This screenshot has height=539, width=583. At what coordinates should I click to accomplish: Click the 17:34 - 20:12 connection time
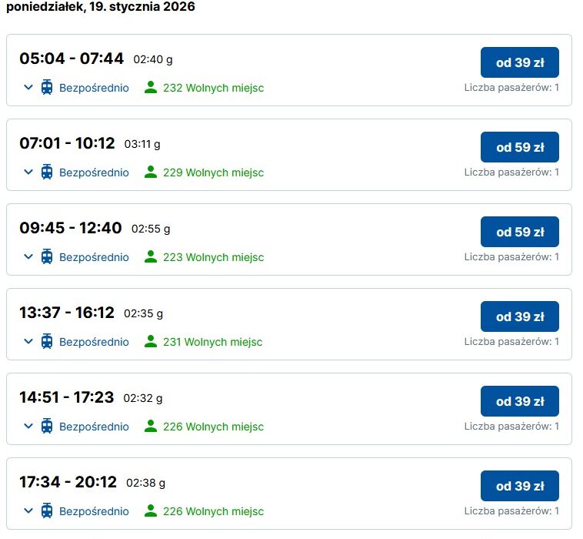pyautogui.click(x=68, y=482)
